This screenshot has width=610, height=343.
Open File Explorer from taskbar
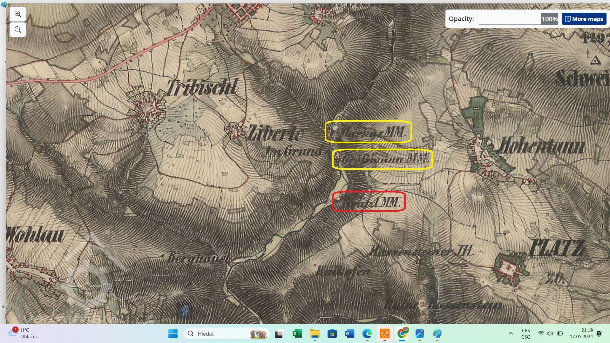coord(315,334)
